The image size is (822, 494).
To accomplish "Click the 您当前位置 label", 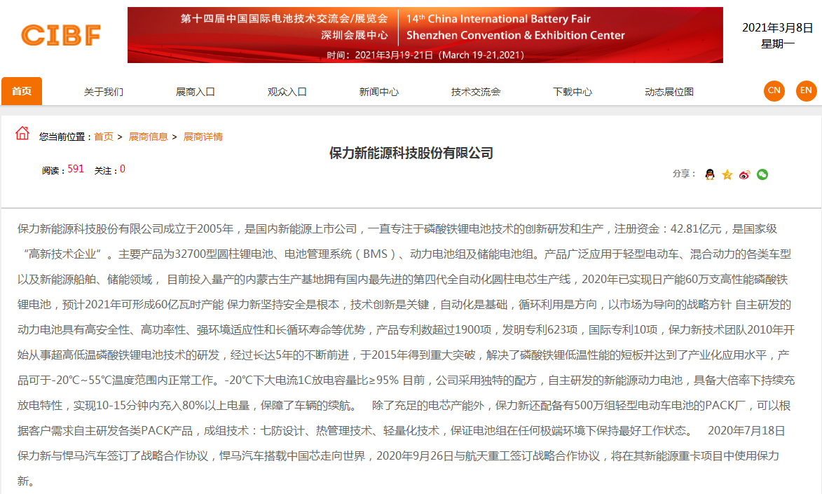I will 64,137.
